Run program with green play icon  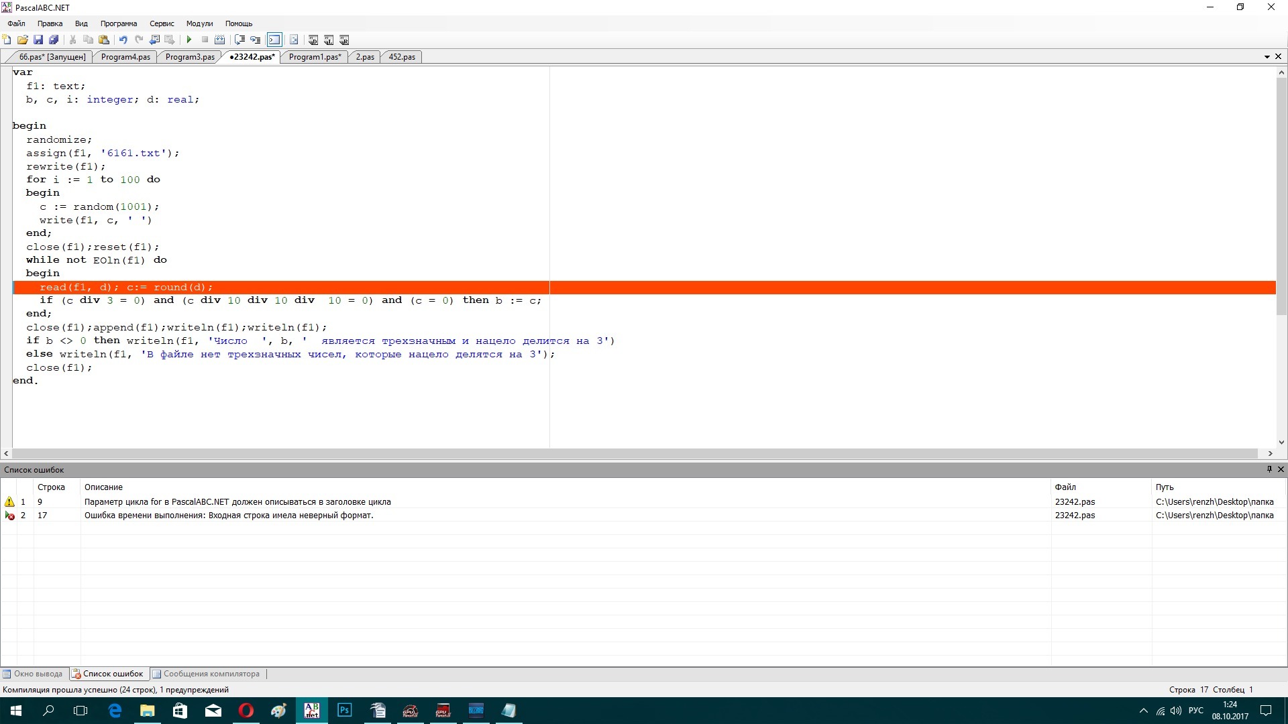189,40
